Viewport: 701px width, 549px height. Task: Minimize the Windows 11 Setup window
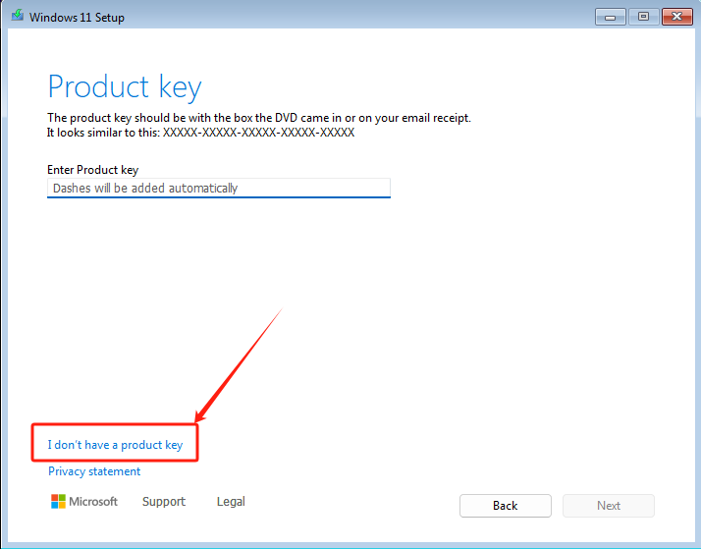[x=611, y=17]
